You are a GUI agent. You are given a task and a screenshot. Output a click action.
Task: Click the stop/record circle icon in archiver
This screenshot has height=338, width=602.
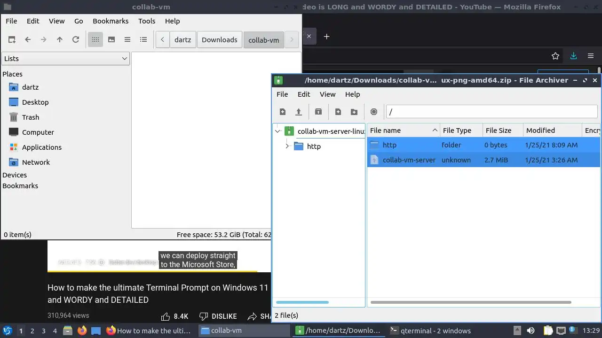[x=374, y=112]
